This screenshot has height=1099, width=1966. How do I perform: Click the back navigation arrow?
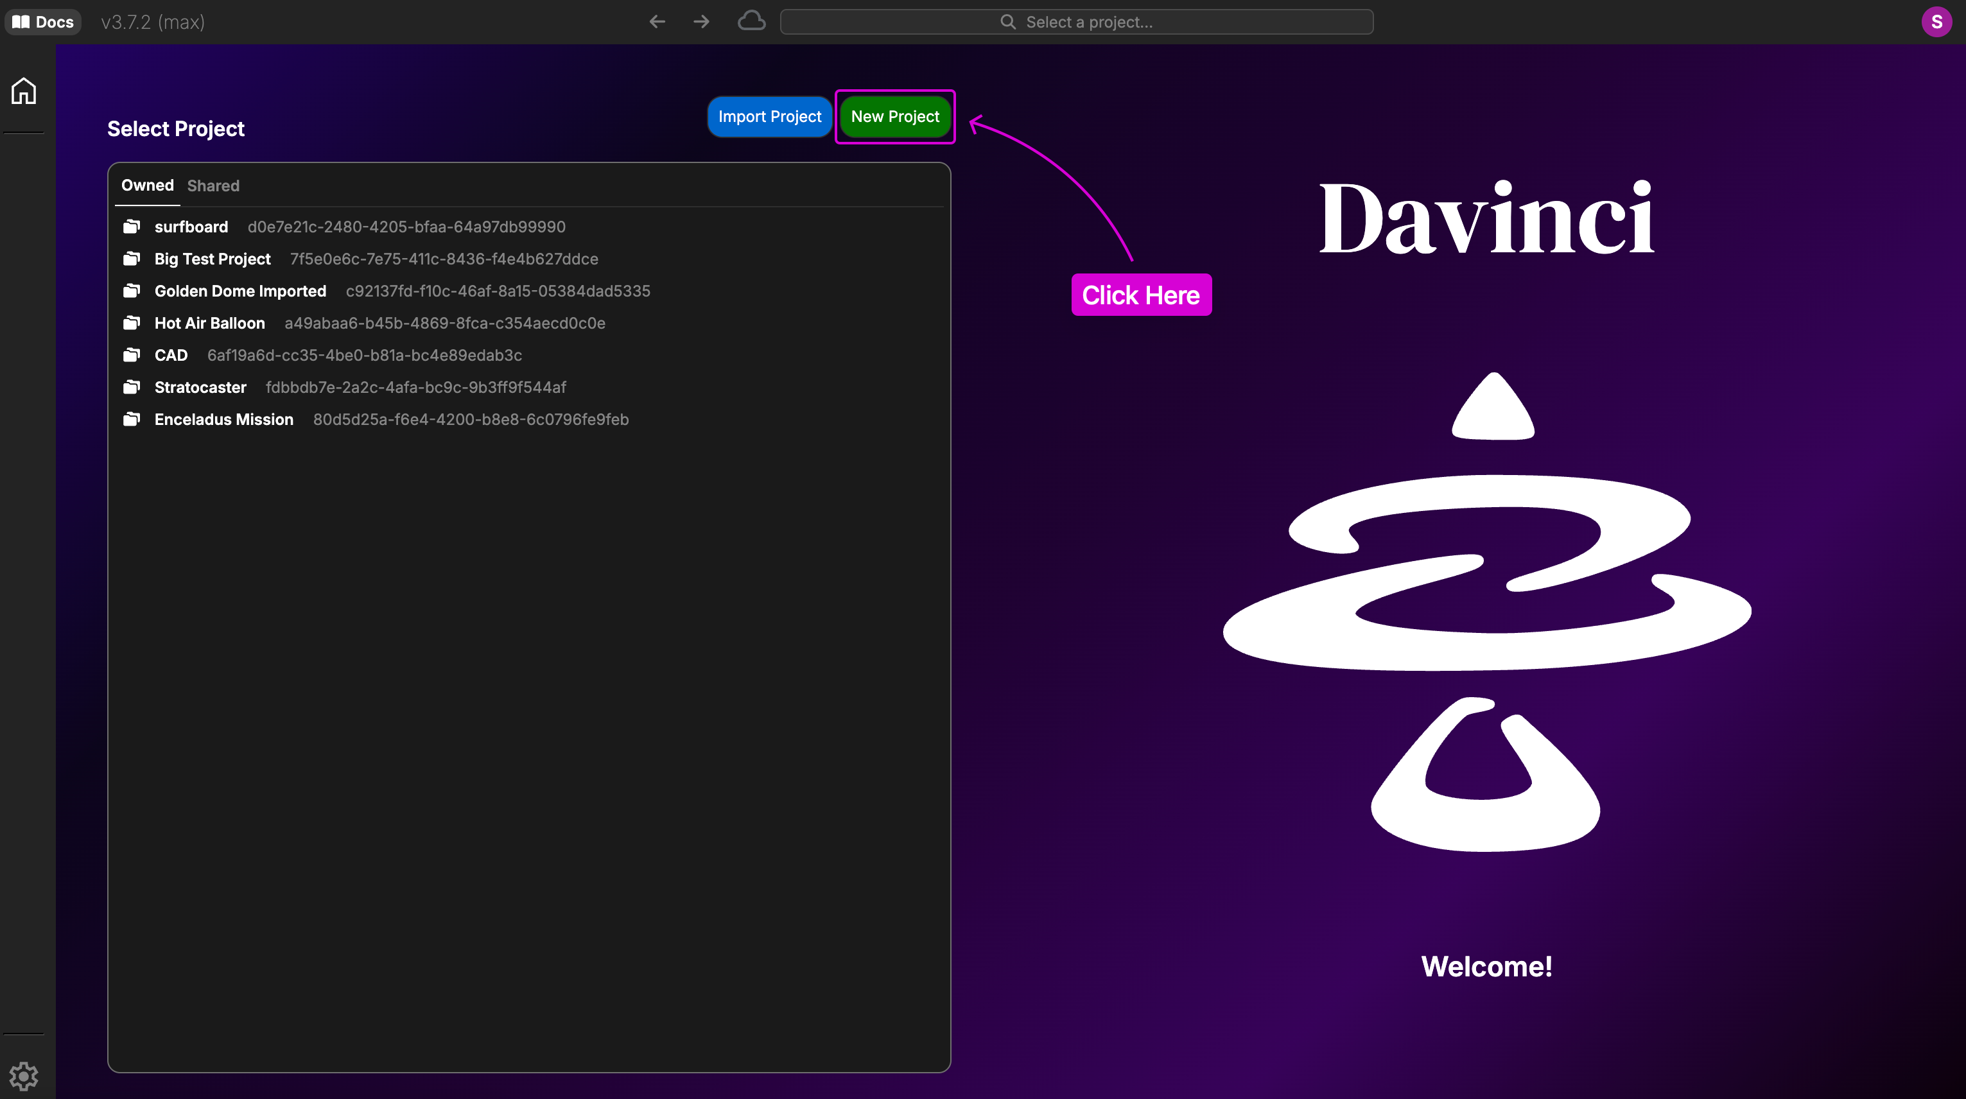[657, 22]
